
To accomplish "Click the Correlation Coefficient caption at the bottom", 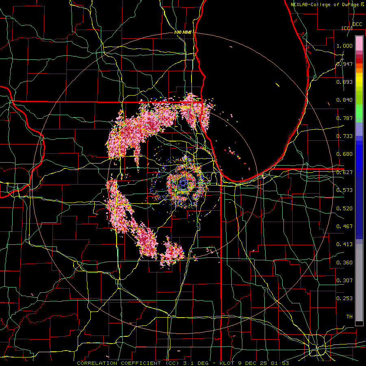I will pos(183,363).
